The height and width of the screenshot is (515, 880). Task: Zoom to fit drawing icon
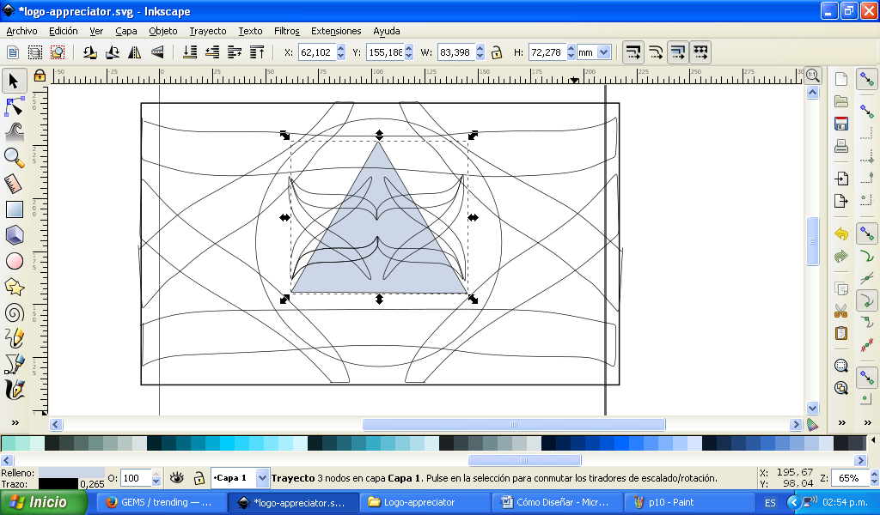840,388
